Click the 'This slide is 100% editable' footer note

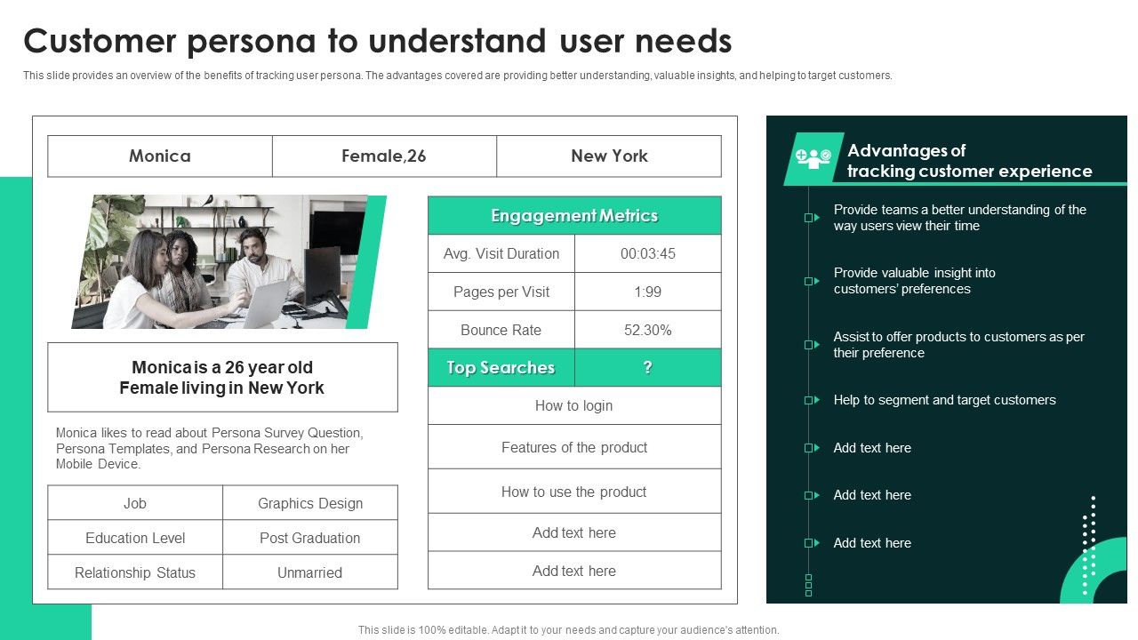pos(569,630)
